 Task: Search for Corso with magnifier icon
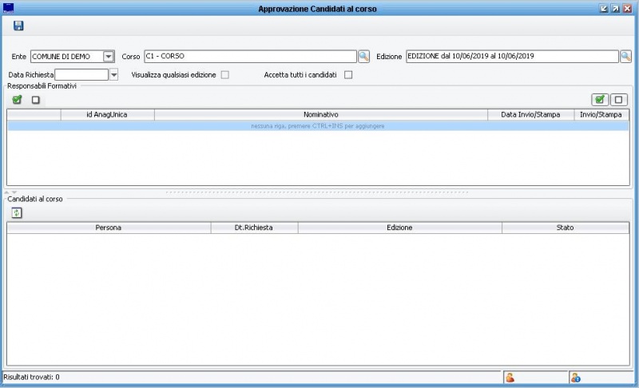pos(363,56)
